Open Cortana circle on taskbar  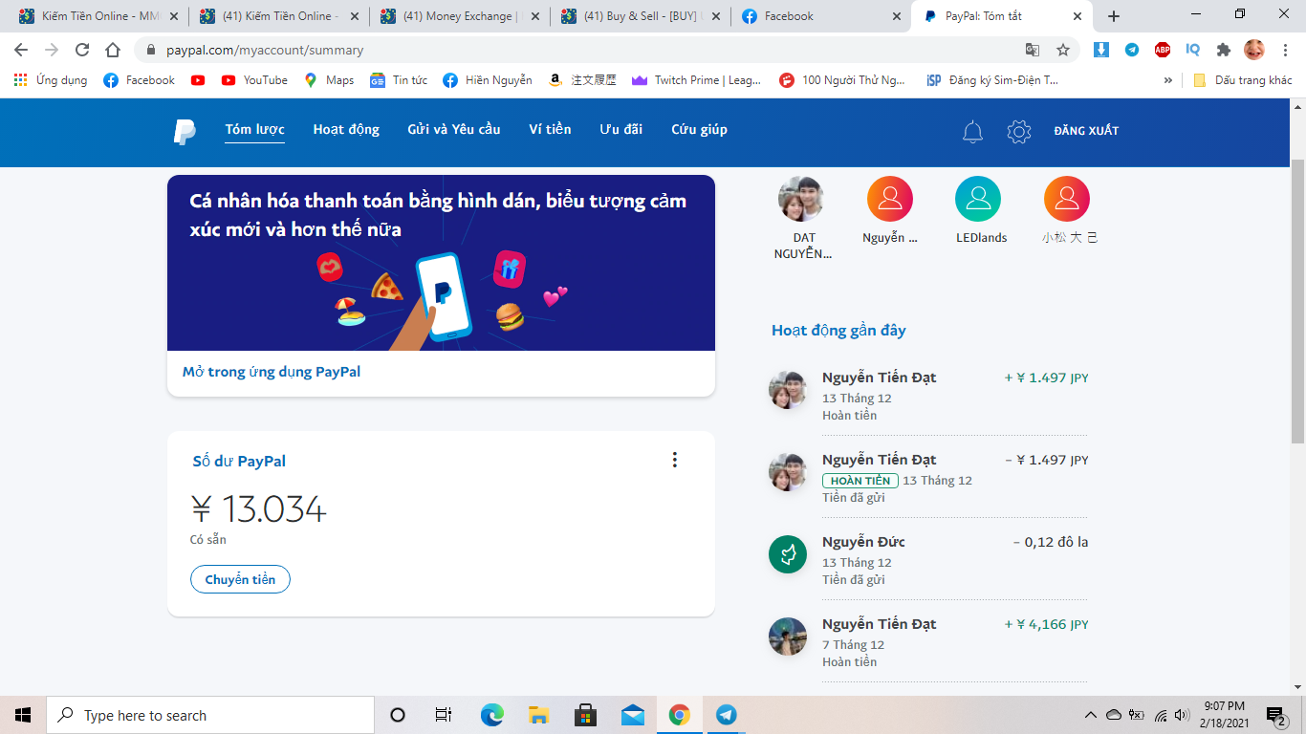(x=398, y=715)
